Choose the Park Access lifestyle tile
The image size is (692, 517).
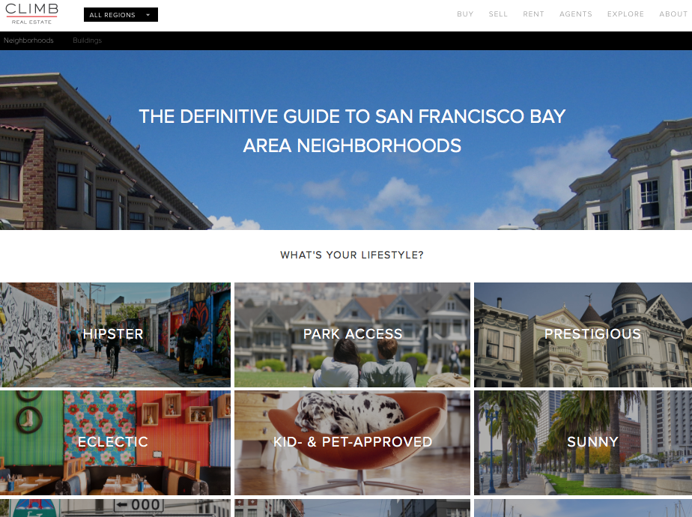pyautogui.click(x=352, y=335)
